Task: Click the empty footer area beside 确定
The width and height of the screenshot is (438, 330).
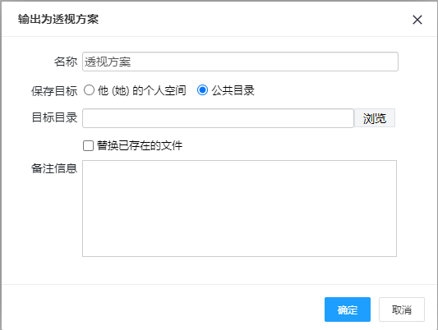Action: point(162,309)
